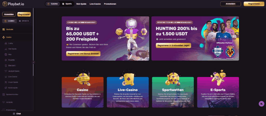The width and height of the screenshot is (266, 116).
Task: Open the Crash-Spiele sidebar icon
Action: [6, 82]
